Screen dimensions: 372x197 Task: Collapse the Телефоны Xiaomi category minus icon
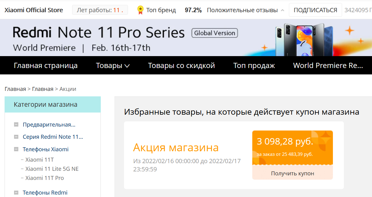16,149
